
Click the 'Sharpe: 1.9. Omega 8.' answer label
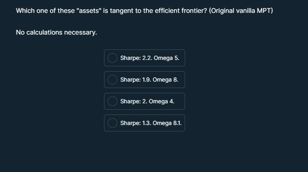coord(149,80)
